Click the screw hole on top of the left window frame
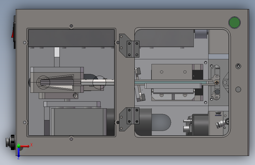This screenshot has height=165, width=255. (x=71, y=26)
